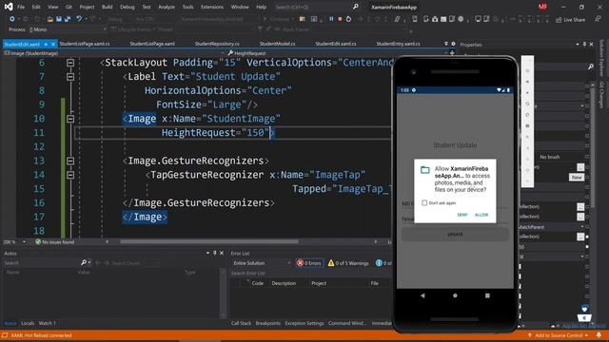
Task: Tap ALLOW in the permission dialog
Action: (x=481, y=215)
